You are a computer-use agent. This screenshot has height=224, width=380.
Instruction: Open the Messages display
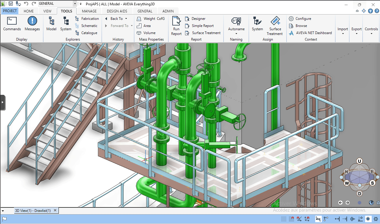point(32,24)
